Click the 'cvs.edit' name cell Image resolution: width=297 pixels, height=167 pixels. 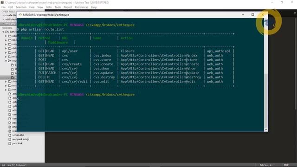coord(101,82)
